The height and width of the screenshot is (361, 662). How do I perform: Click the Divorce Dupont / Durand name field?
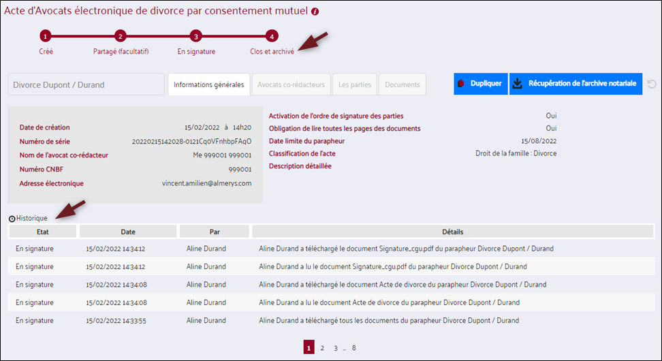pos(86,84)
